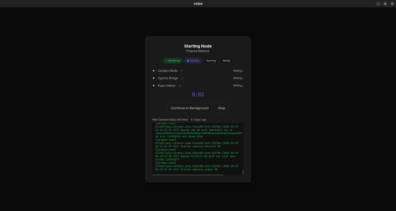The height and width of the screenshot is (211, 396).
Task: Click the Cardano Node status dot
Action: [153, 71]
